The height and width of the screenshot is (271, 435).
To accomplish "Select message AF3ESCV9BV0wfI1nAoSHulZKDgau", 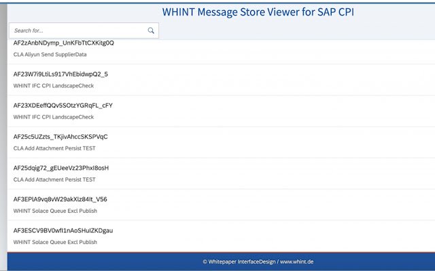I will (63, 230).
